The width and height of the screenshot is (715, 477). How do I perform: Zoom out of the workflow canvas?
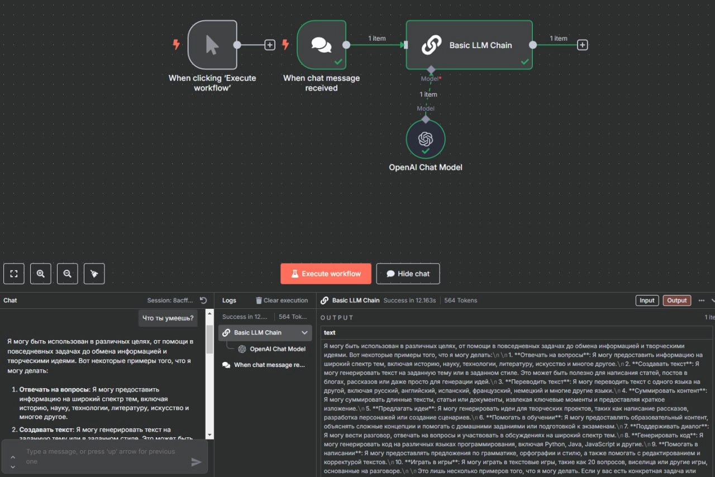pyautogui.click(x=68, y=274)
